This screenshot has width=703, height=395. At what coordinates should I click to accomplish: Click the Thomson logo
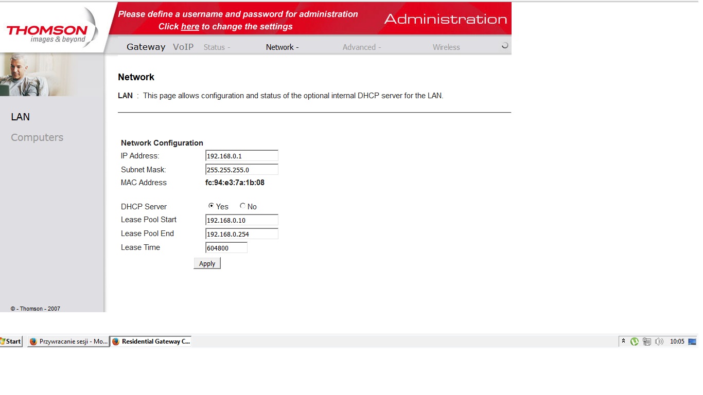[x=47, y=32]
